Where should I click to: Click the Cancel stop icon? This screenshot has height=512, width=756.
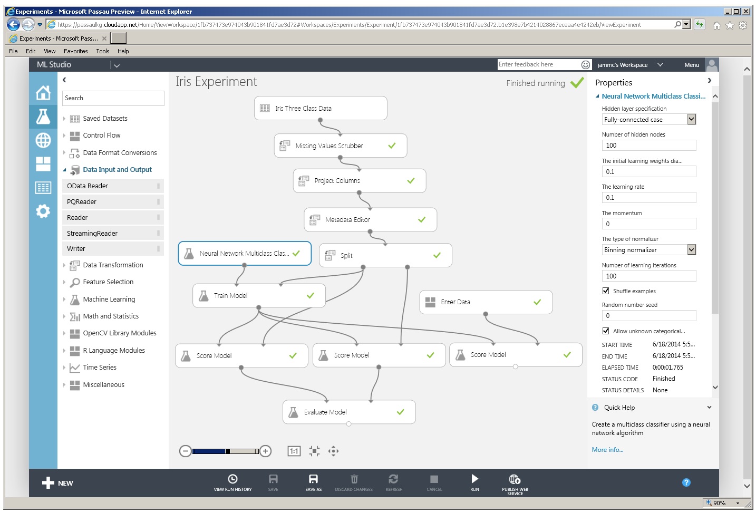tap(434, 479)
